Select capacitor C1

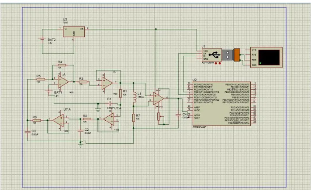tap(110, 104)
